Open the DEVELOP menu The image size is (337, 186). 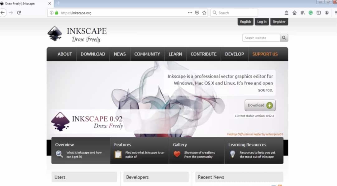point(235,54)
